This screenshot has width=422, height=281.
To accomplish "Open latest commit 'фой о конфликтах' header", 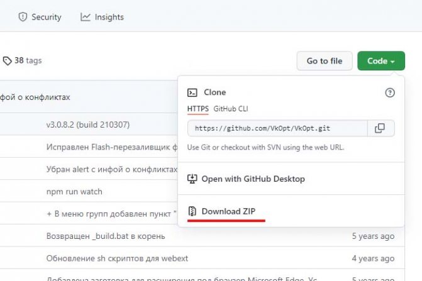I will click(x=35, y=97).
